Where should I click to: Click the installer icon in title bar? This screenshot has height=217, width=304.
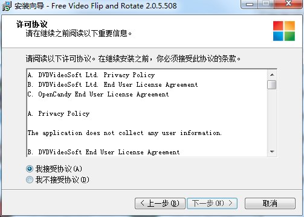[7, 6]
